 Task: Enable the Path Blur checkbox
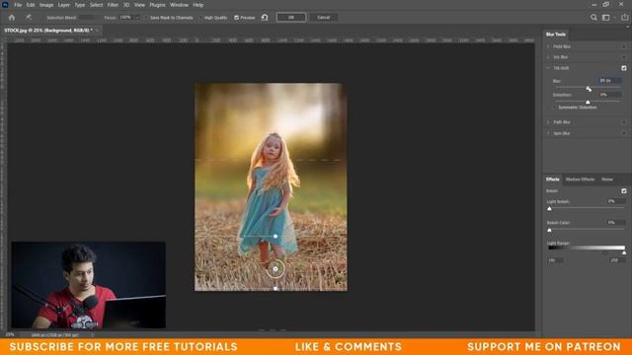pyautogui.click(x=623, y=122)
